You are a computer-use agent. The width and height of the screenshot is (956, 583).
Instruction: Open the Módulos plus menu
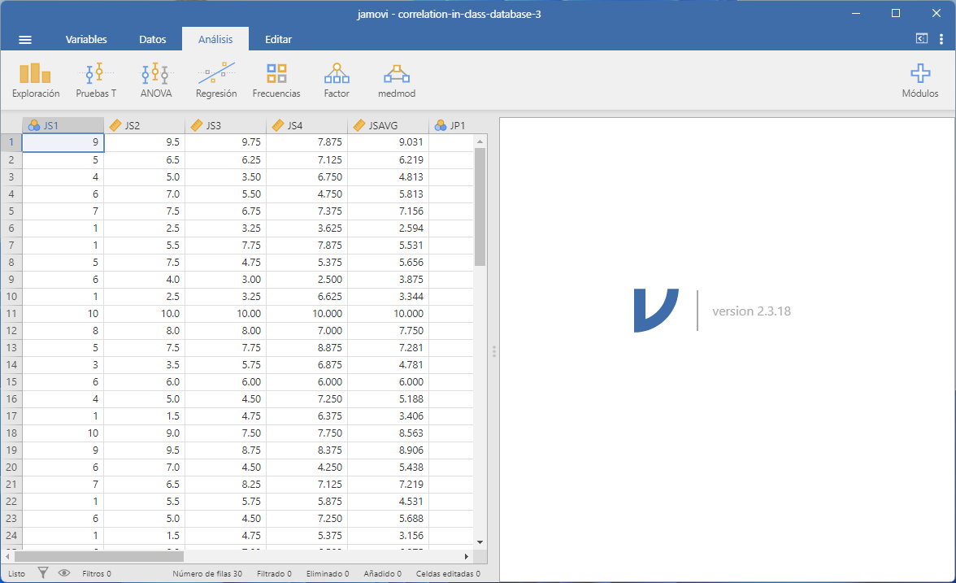[x=919, y=80]
